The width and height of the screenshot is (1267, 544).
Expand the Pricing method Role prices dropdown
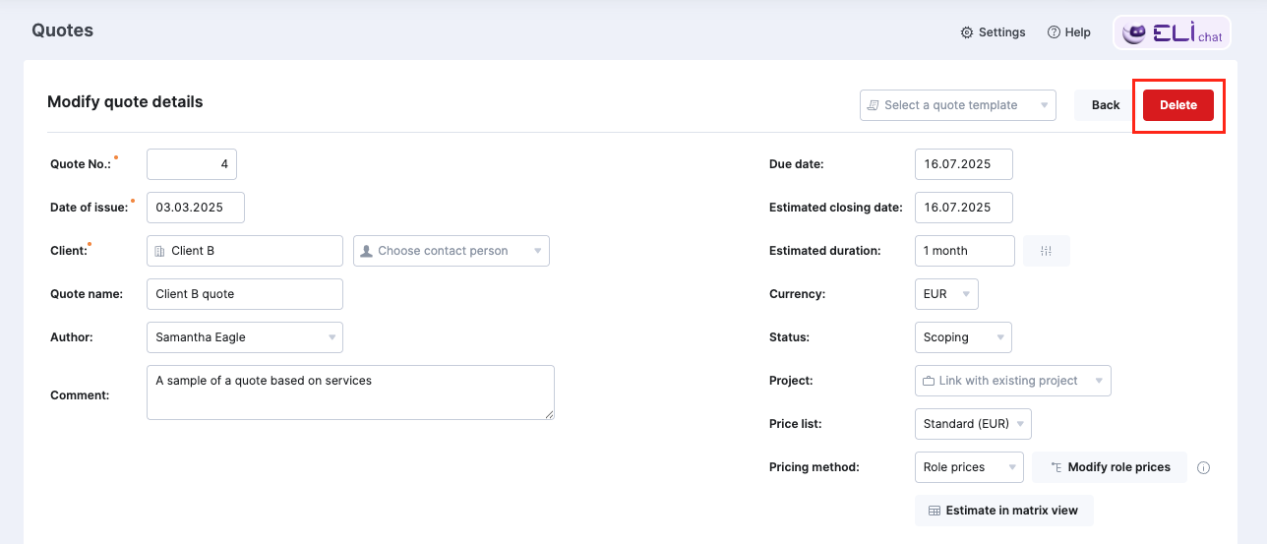point(969,467)
